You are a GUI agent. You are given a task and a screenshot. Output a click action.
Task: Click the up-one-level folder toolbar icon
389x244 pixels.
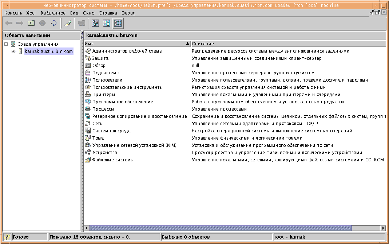coord(31,23)
